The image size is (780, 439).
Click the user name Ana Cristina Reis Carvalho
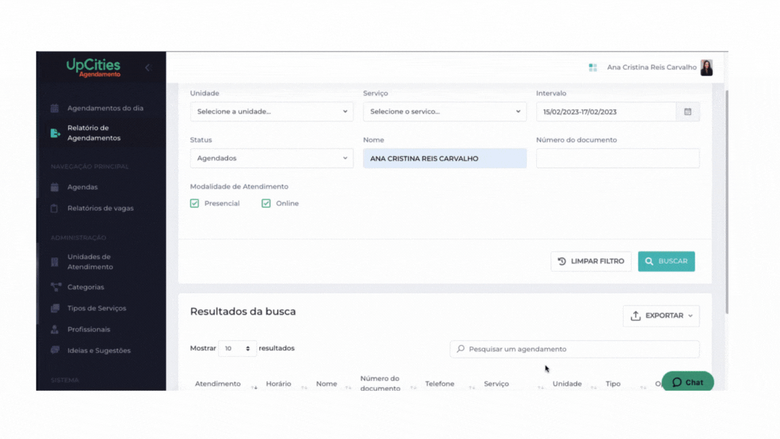click(x=651, y=67)
